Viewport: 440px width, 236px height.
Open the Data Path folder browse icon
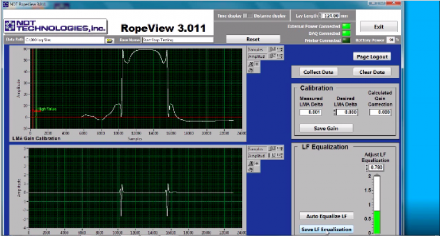(x=109, y=40)
